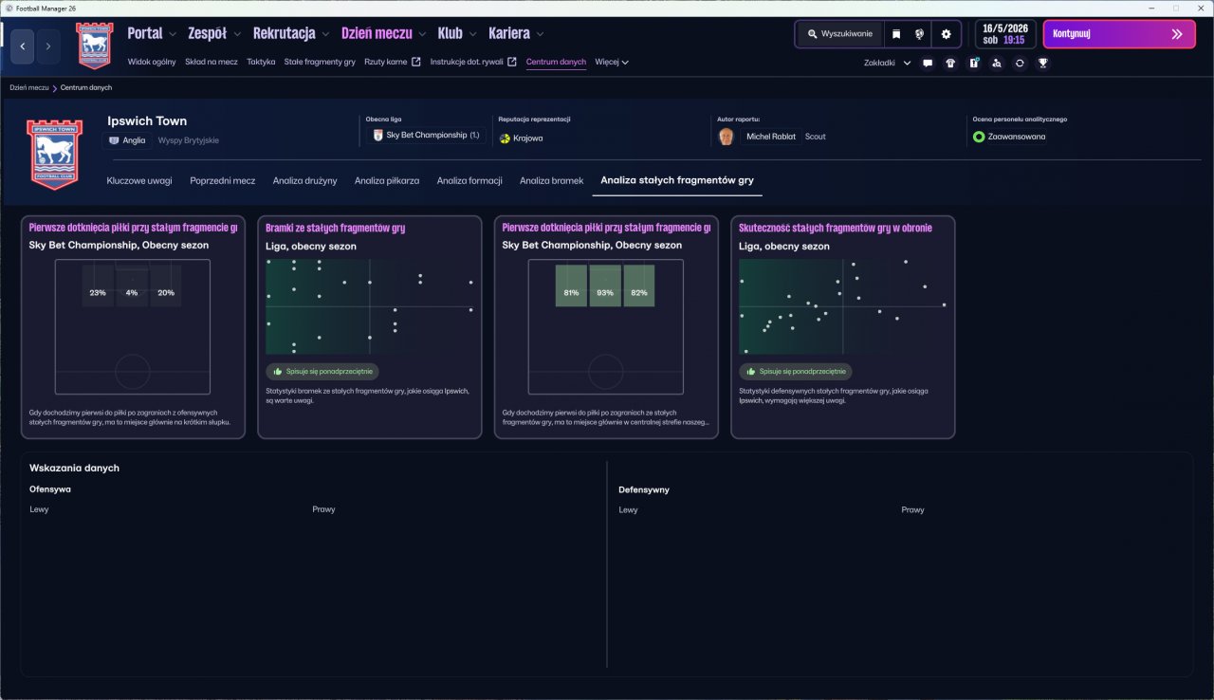This screenshot has height=700, width=1214.
Task: Click the circular arrows shortcut icon
Action: 1020,63
